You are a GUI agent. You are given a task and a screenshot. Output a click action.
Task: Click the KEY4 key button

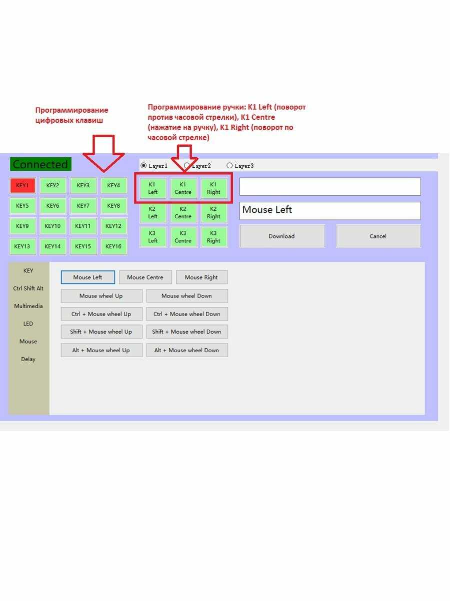[113, 185]
